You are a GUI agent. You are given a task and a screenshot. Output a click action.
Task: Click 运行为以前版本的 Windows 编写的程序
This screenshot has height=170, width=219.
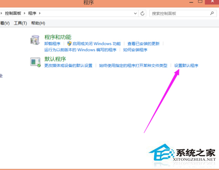tap(80, 50)
